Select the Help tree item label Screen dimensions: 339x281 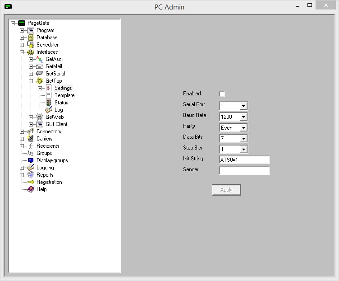41,189
